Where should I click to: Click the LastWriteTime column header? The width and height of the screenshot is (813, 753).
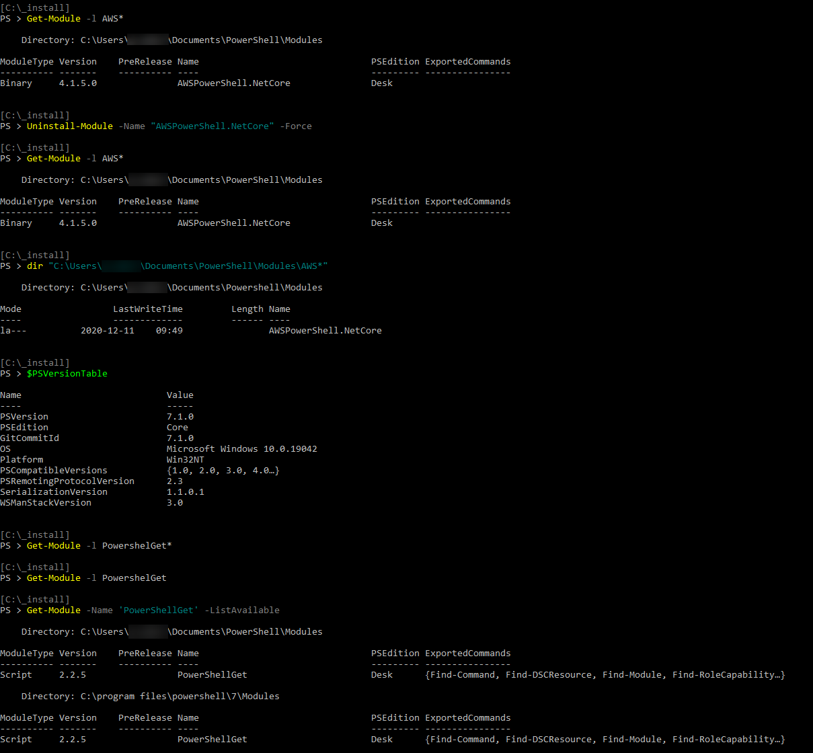point(148,309)
